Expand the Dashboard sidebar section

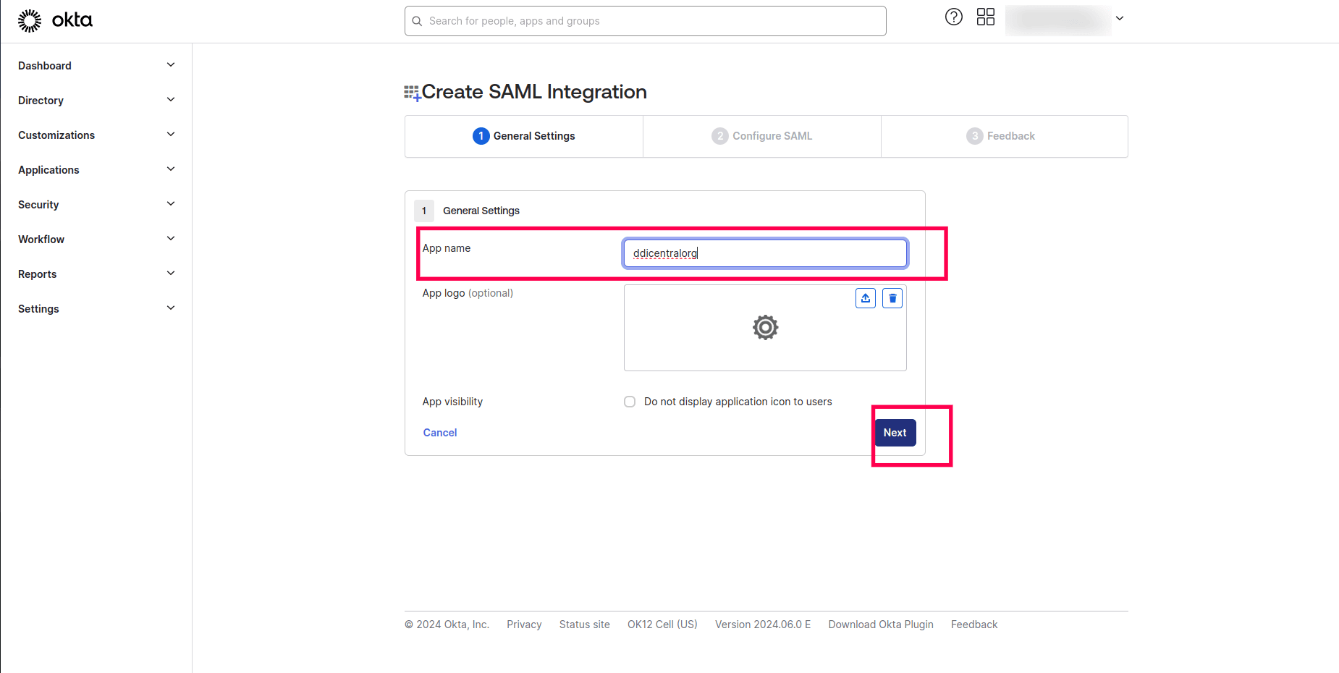pos(171,65)
